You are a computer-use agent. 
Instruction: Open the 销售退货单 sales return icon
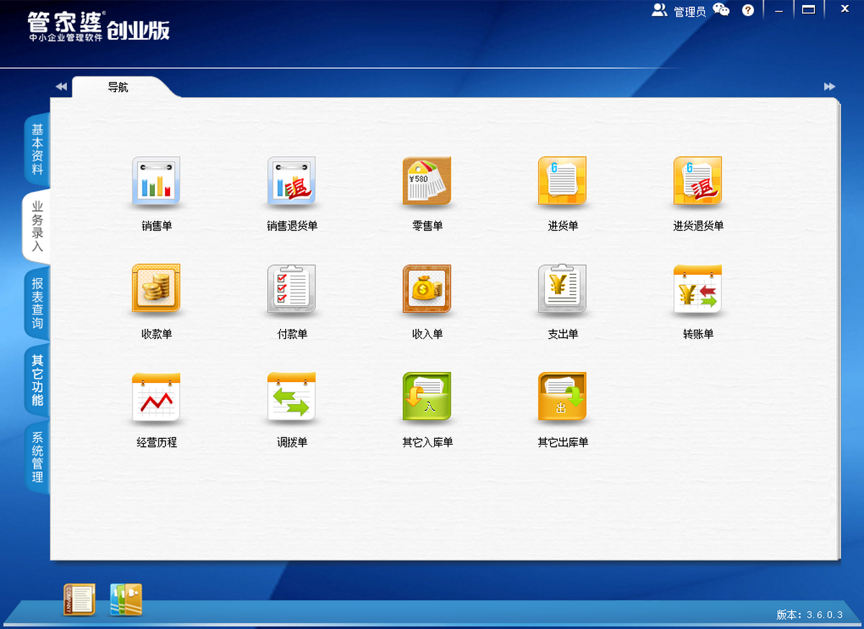pyautogui.click(x=292, y=181)
